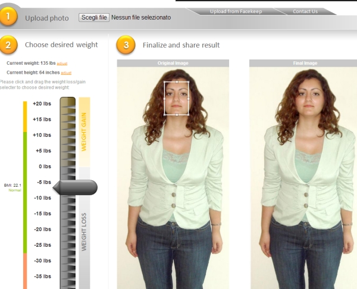Click adjust link next to current height
This screenshot has width=357, height=289.
pyautogui.click(x=66, y=73)
